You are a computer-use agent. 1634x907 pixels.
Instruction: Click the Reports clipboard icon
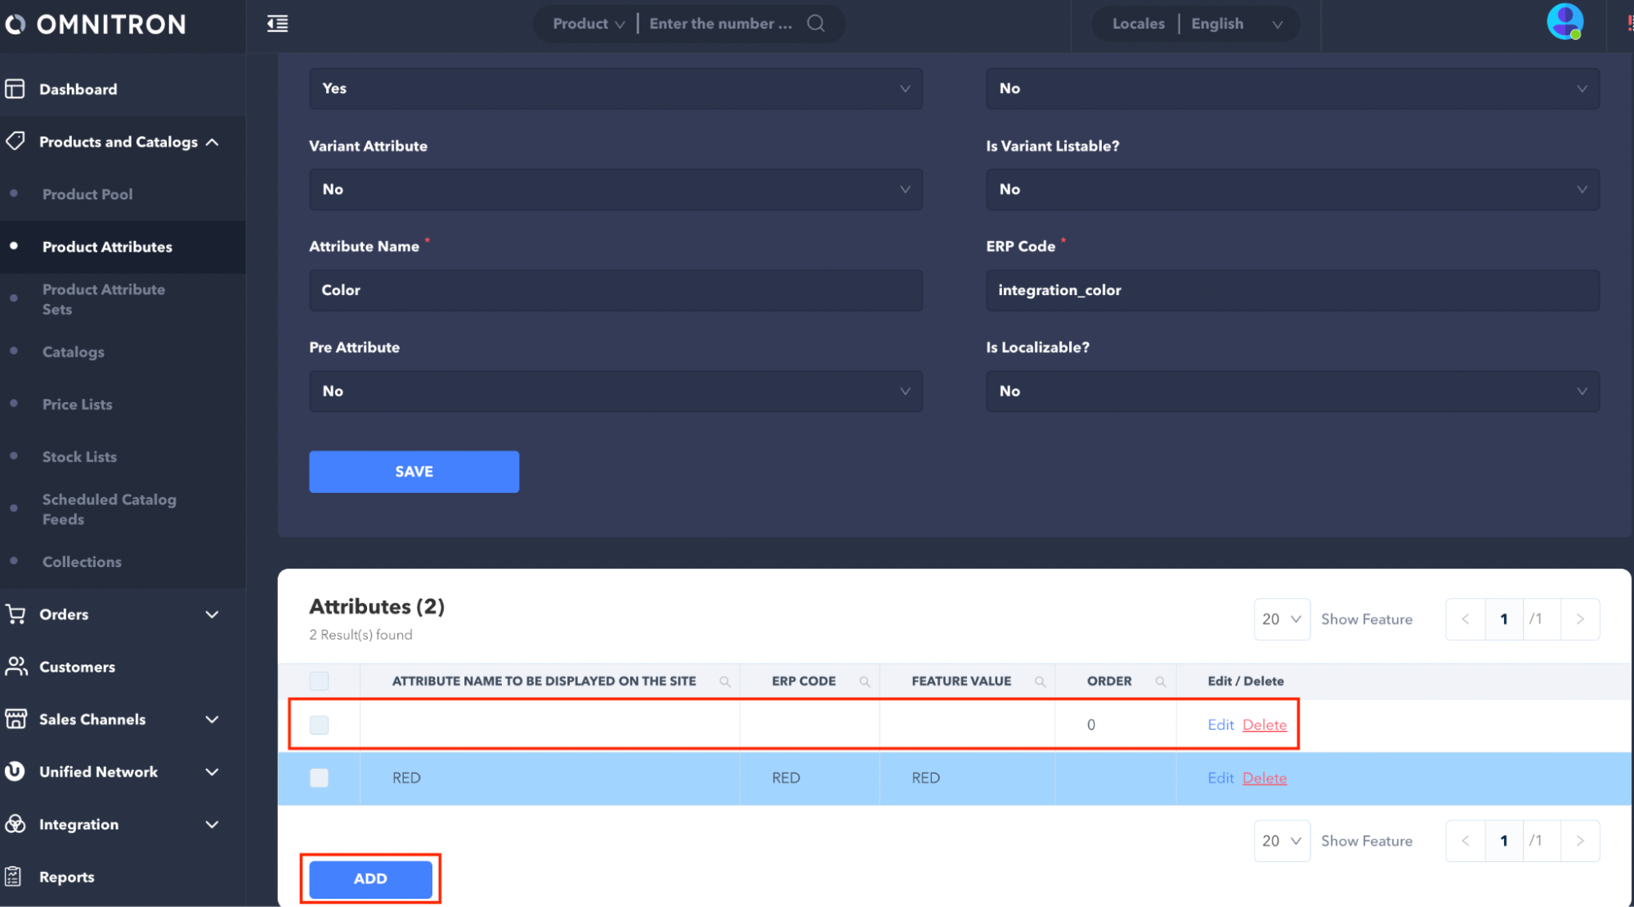point(14,877)
